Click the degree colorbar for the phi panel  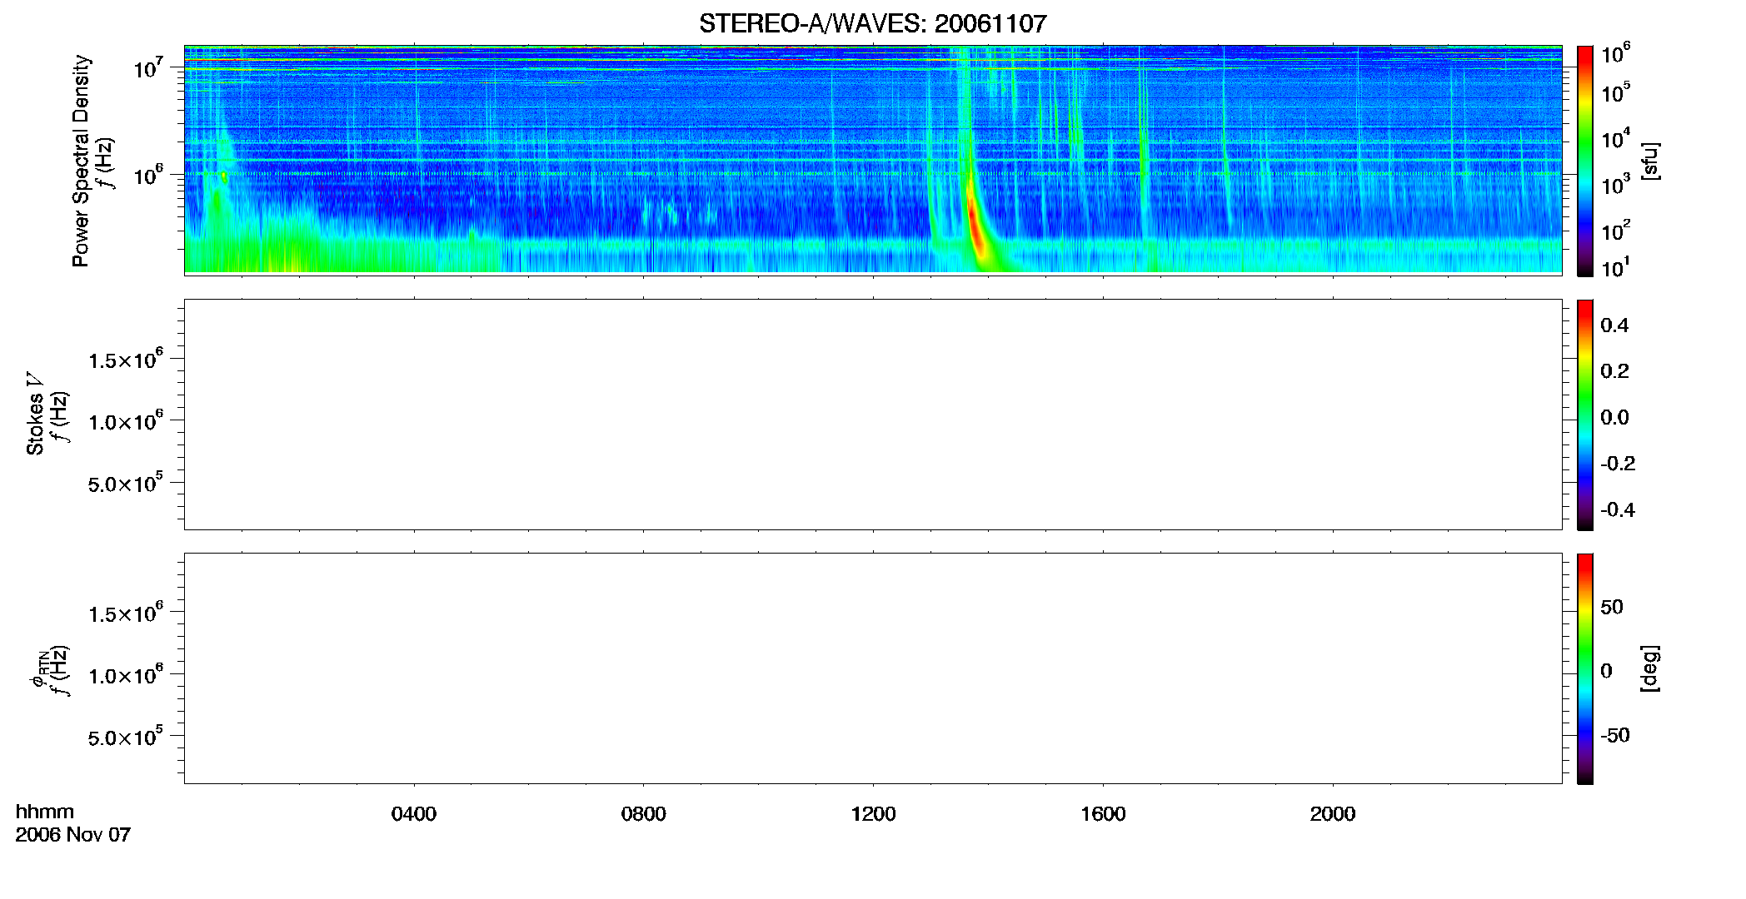coord(1585,668)
